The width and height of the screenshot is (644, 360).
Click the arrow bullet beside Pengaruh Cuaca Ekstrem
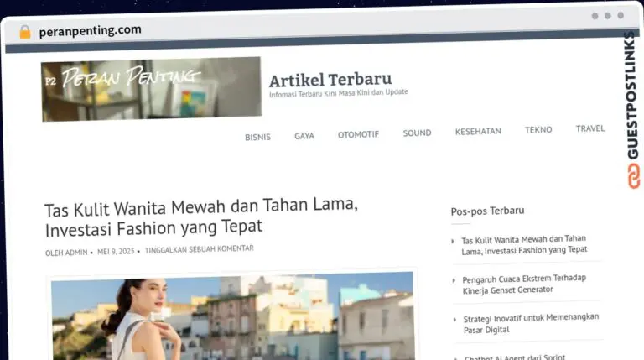[454, 280]
